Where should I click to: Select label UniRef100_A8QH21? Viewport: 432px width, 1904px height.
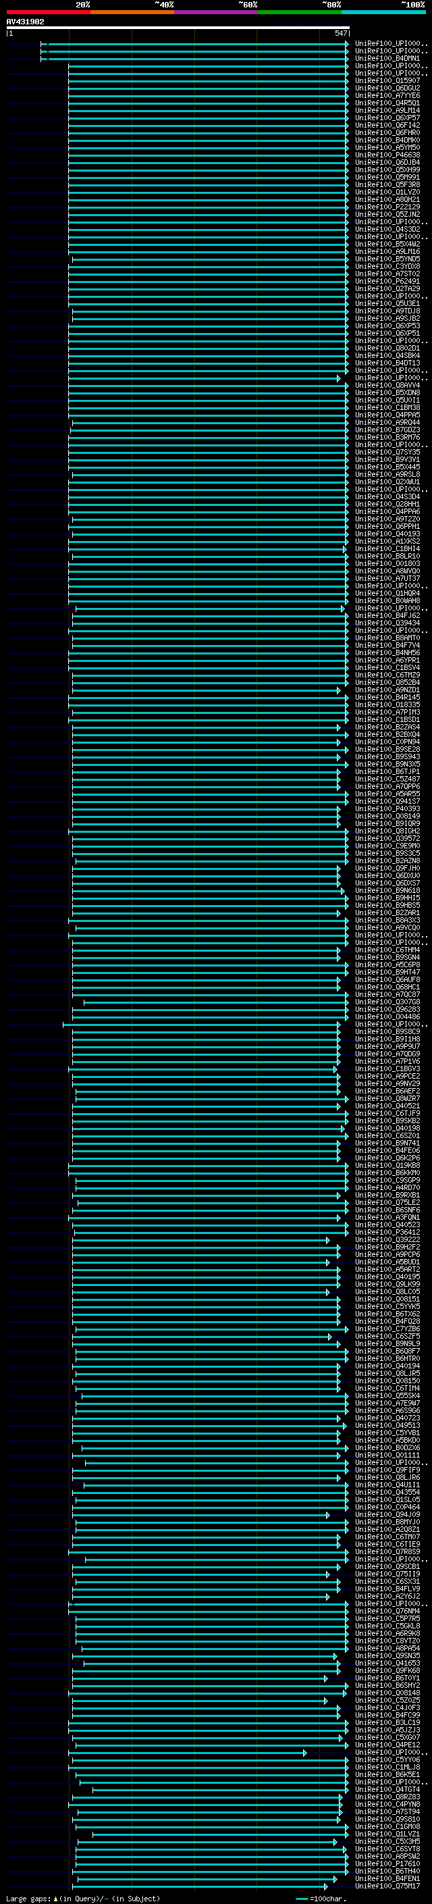[x=387, y=199]
